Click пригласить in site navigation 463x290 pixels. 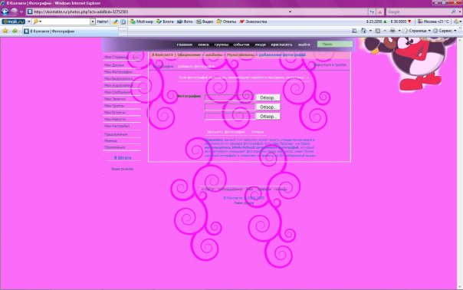pos(281,44)
